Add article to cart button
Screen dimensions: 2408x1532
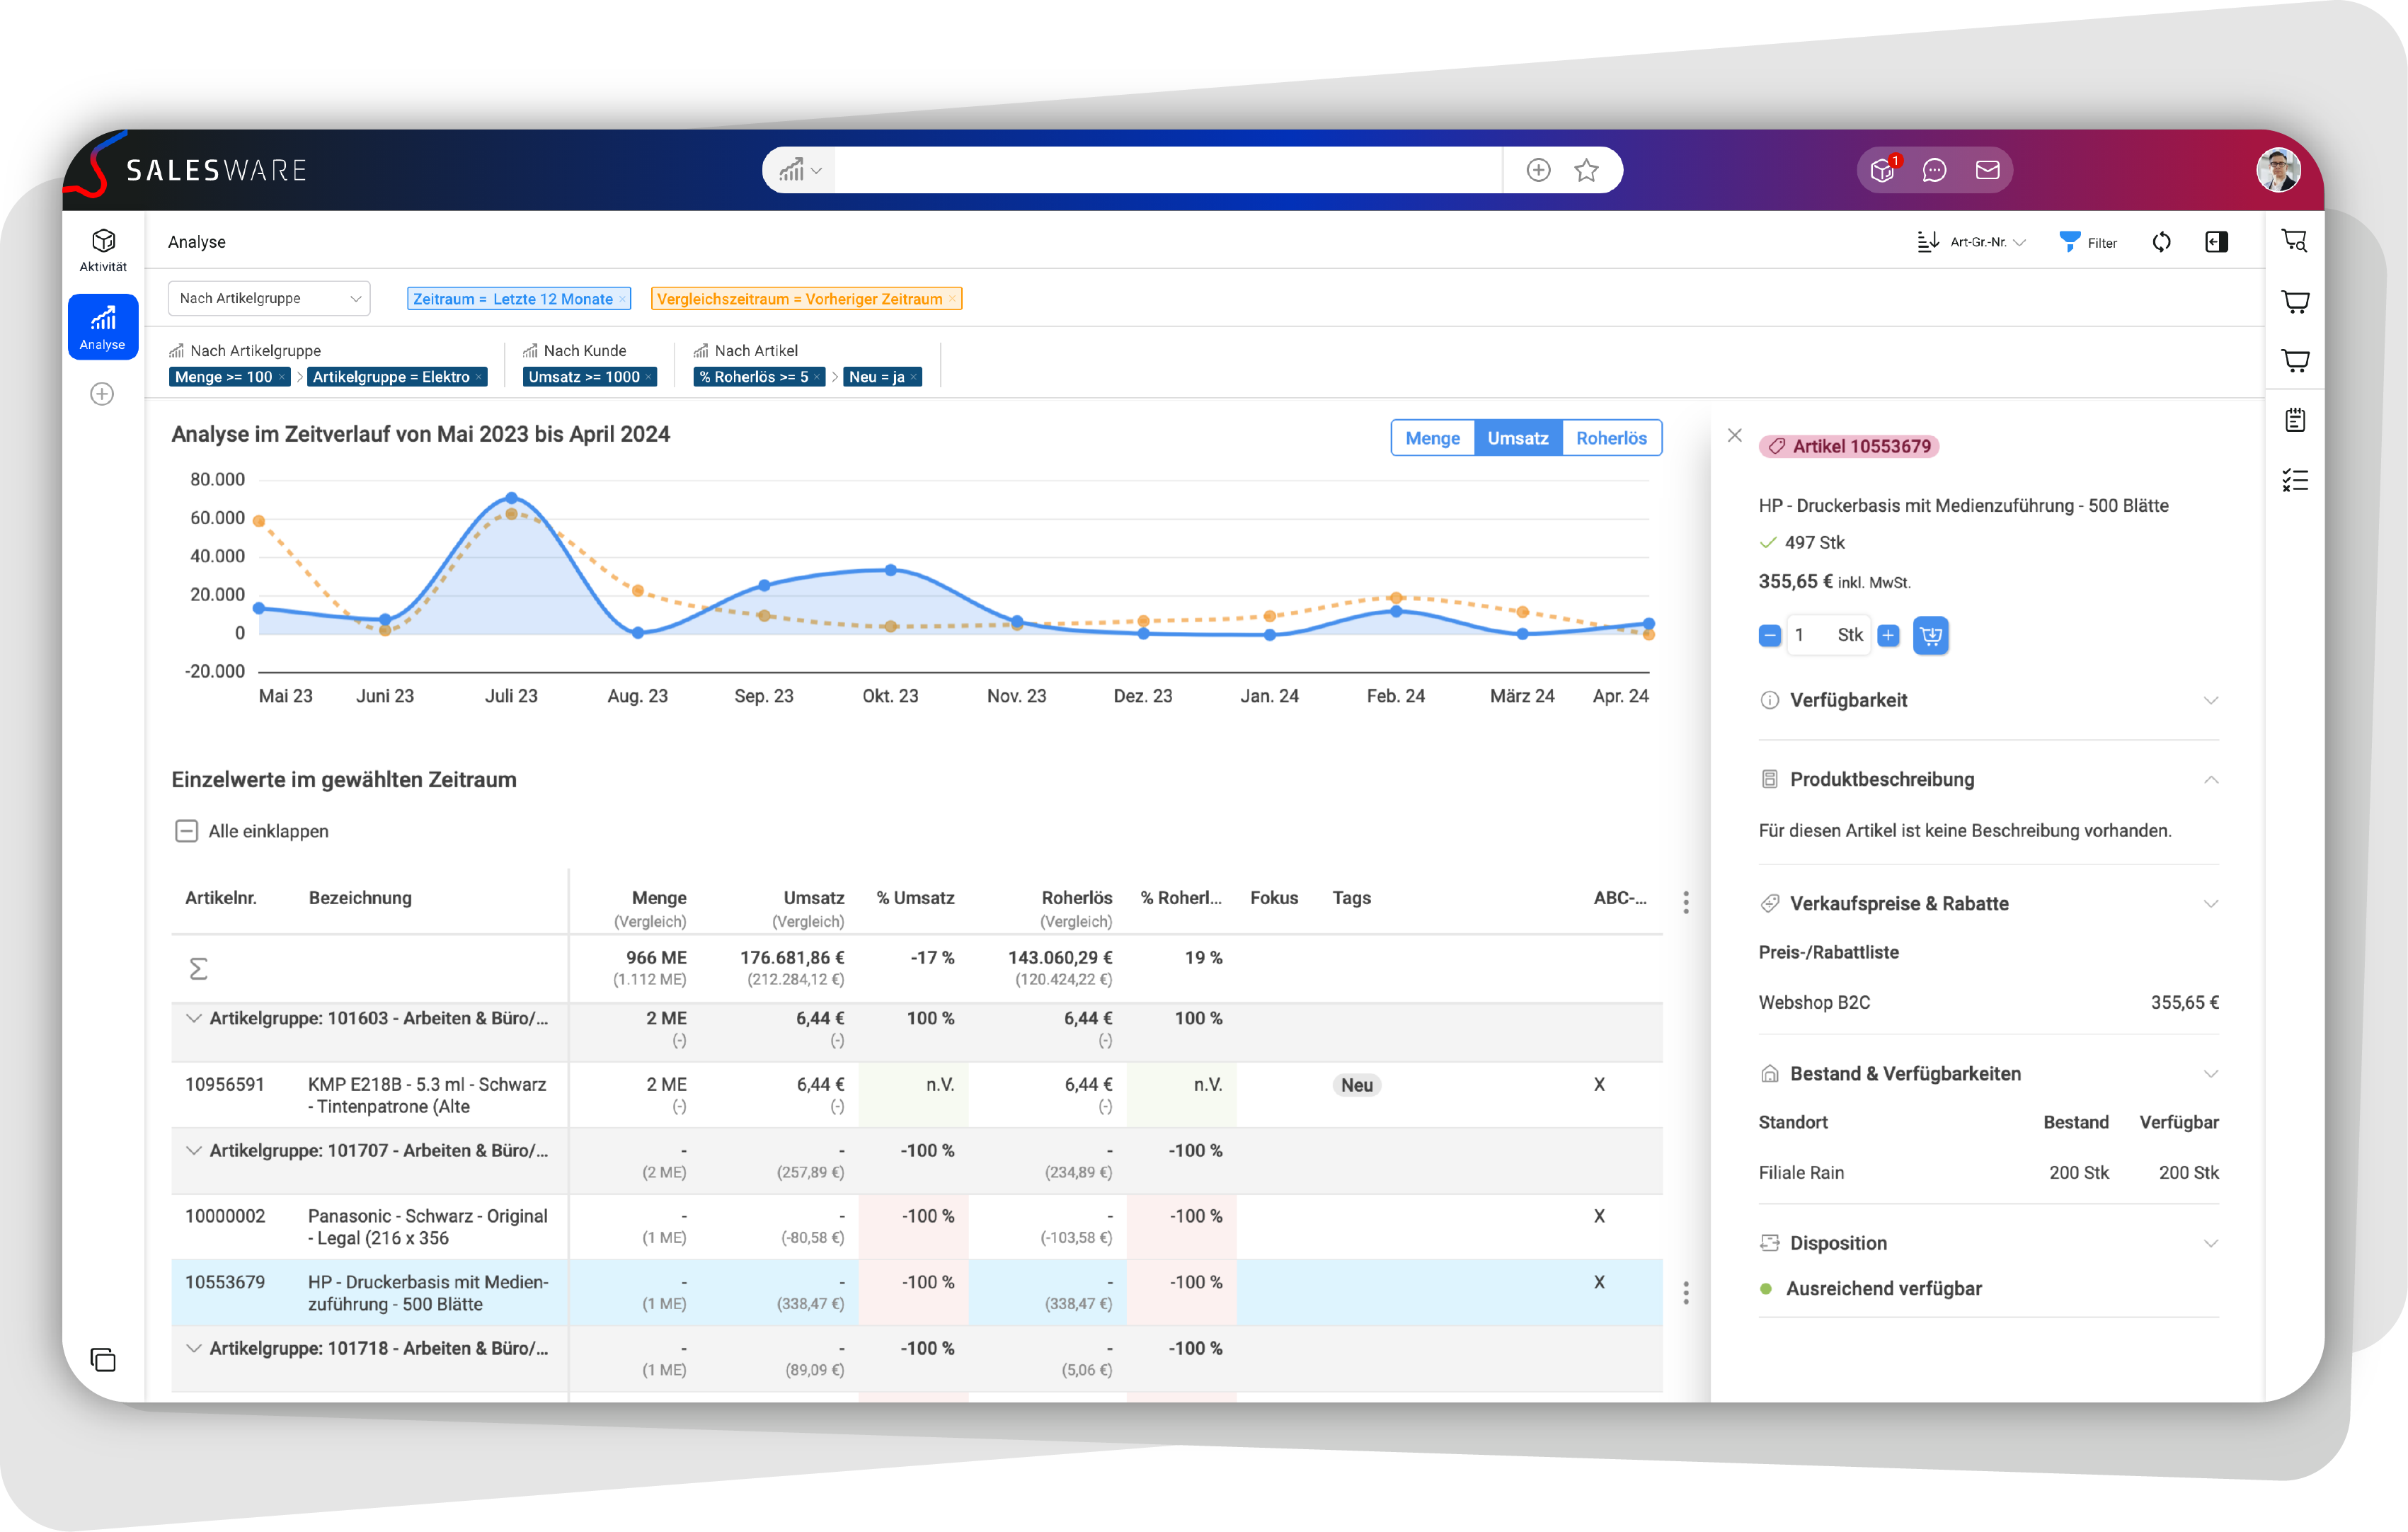tap(1930, 635)
